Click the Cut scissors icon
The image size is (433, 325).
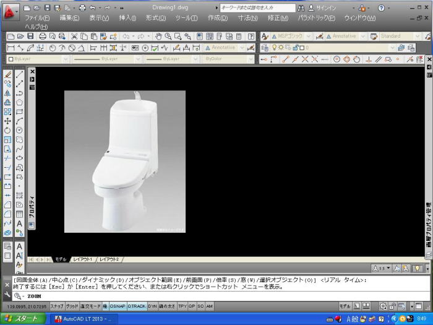click(74, 36)
